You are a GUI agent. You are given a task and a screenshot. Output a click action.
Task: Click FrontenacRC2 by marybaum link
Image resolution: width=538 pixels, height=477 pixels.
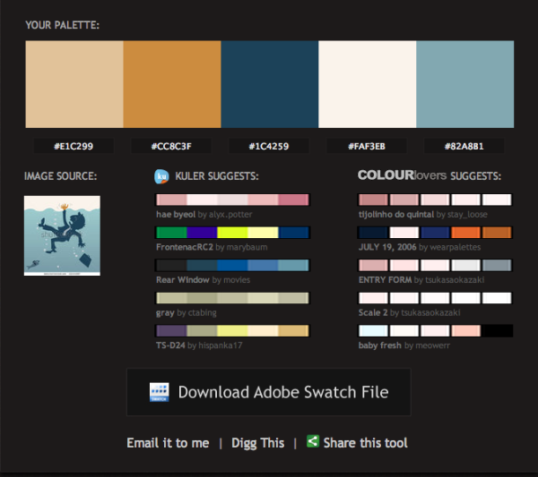pyautogui.click(x=212, y=247)
